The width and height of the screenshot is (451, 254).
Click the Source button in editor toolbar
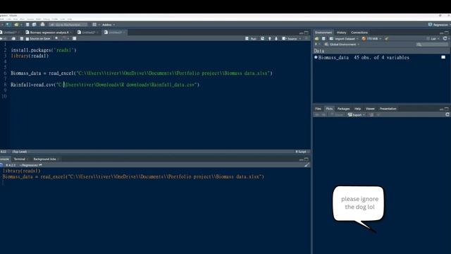click(290, 39)
